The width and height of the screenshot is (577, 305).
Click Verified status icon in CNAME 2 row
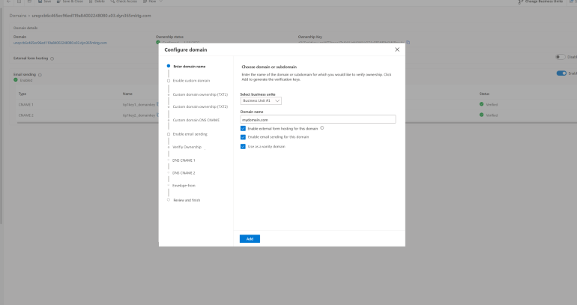pyautogui.click(x=481, y=115)
